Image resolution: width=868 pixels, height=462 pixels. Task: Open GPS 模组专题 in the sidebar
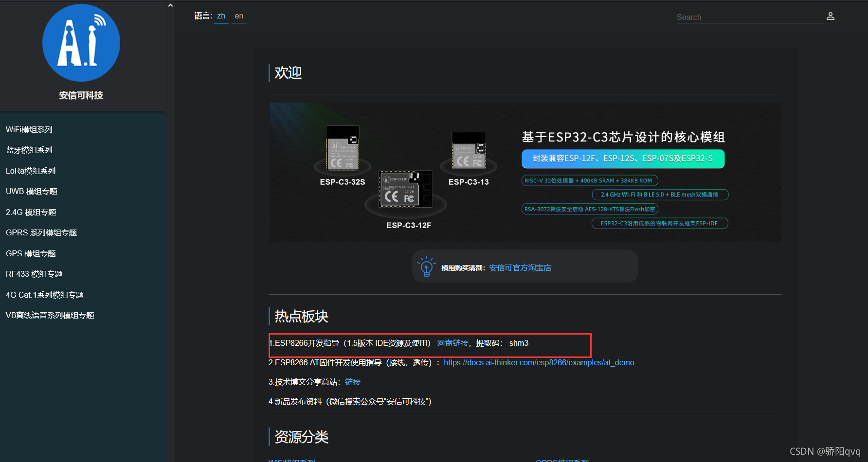pos(31,253)
